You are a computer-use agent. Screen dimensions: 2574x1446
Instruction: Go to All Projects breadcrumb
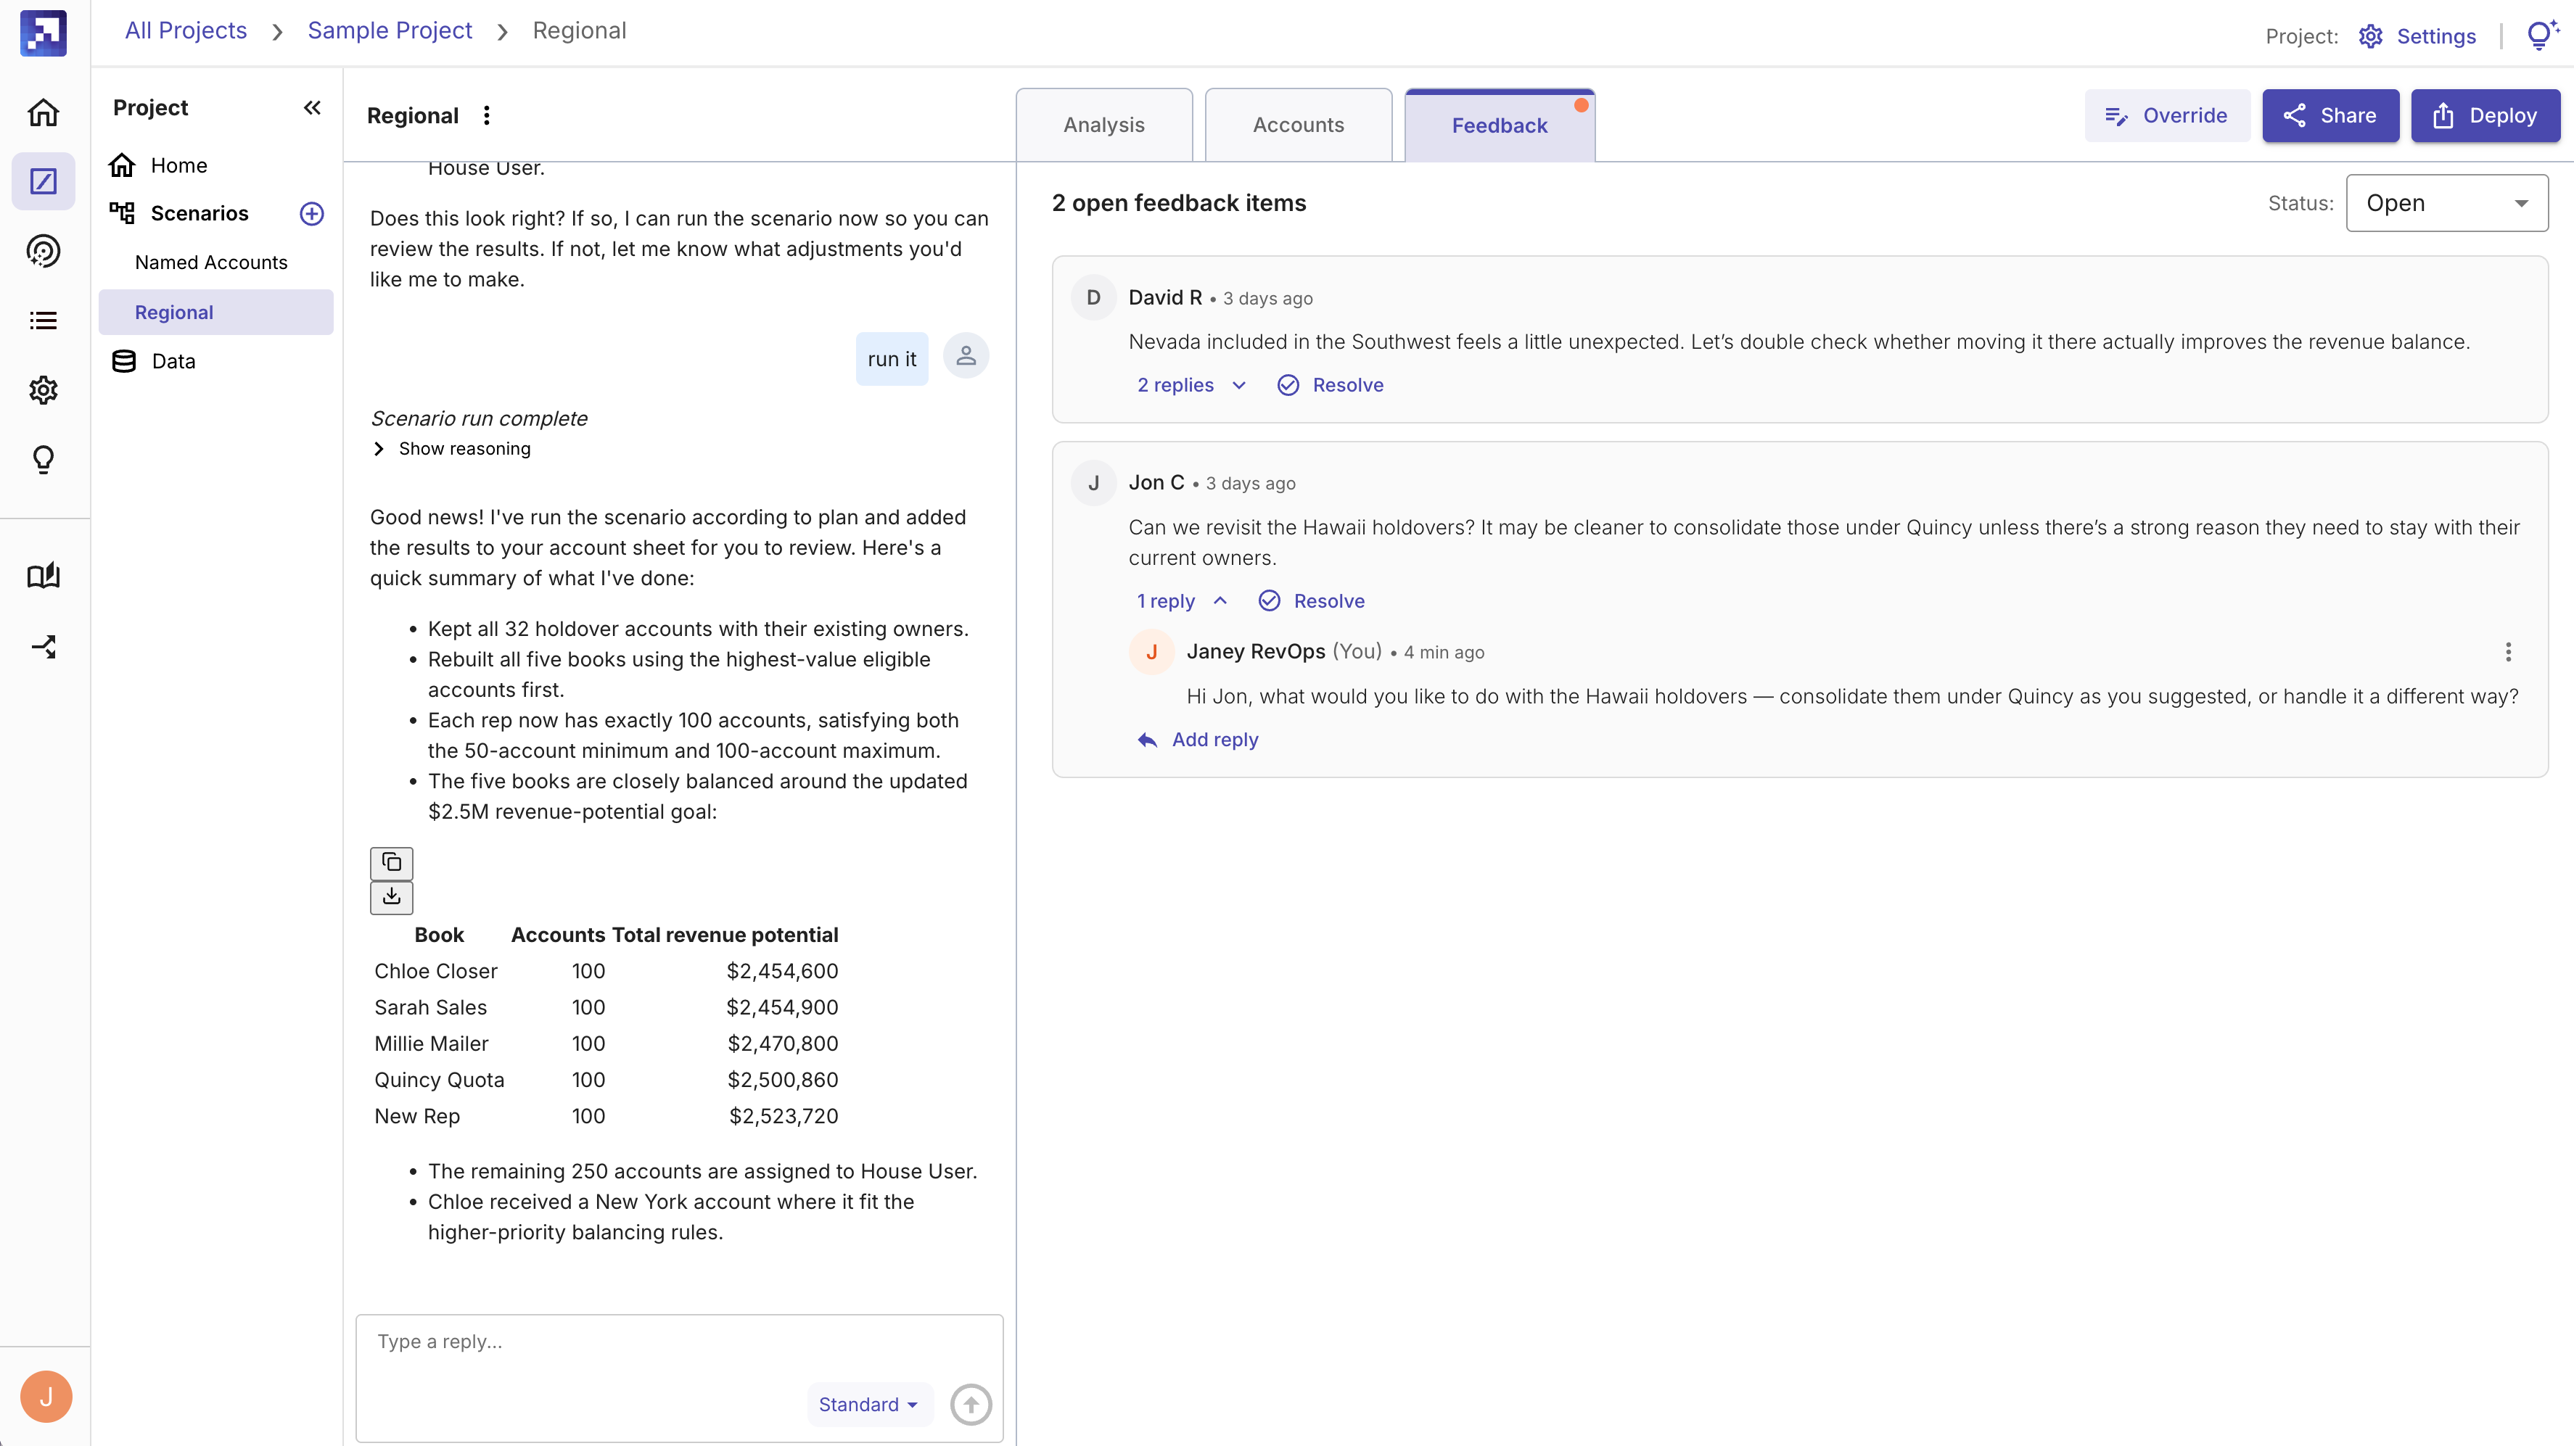pos(186,30)
